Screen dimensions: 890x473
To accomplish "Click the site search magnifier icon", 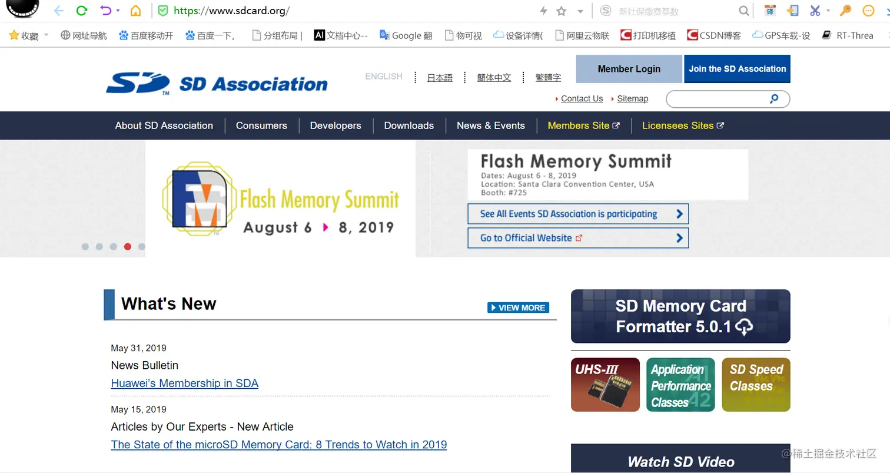I will pos(774,99).
